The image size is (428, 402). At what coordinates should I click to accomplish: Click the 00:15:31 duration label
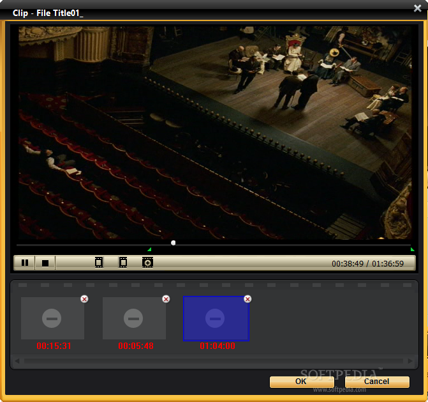click(x=54, y=346)
